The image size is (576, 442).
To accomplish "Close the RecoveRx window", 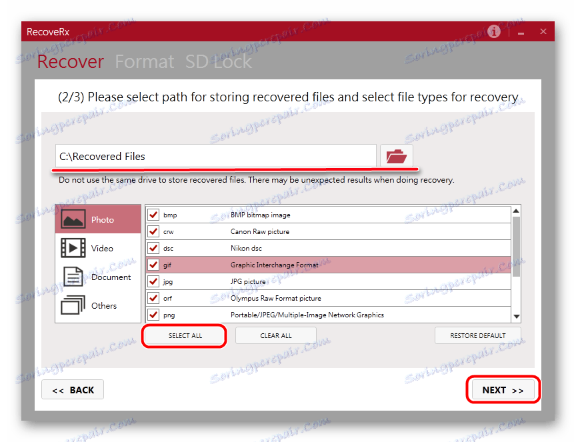I will [x=543, y=31].
